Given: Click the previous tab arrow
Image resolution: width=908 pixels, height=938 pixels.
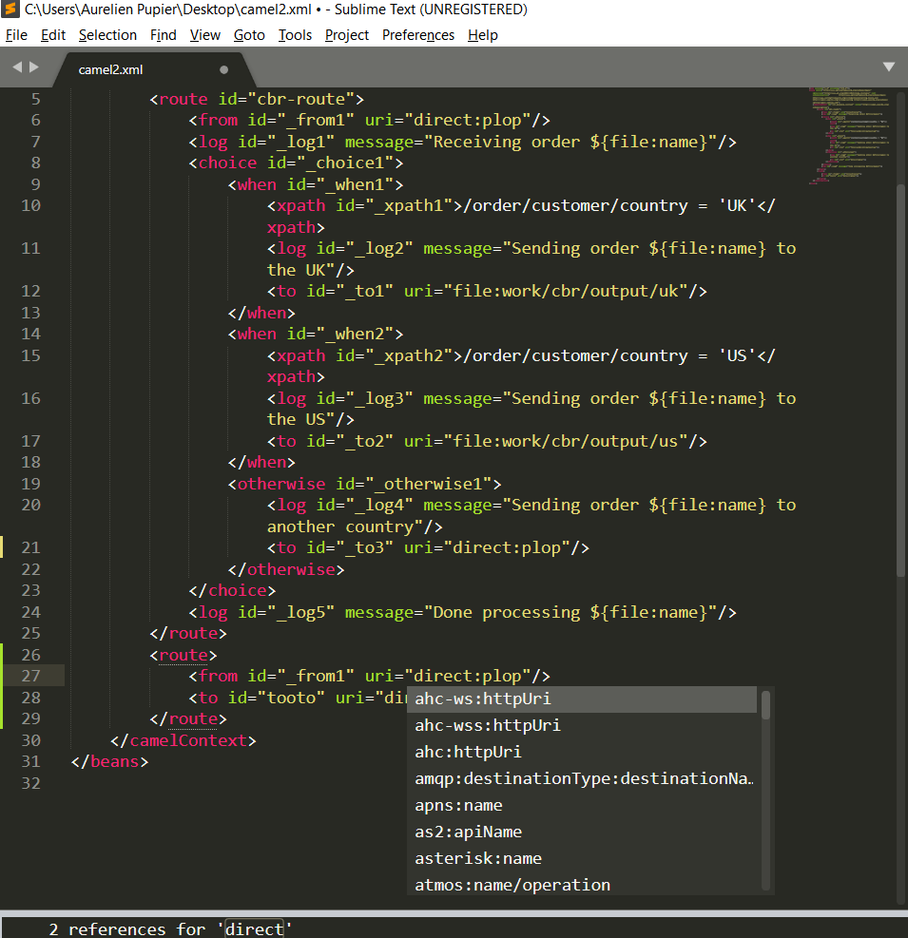Looking at the screenshot, I should click(x=17, y=67).
